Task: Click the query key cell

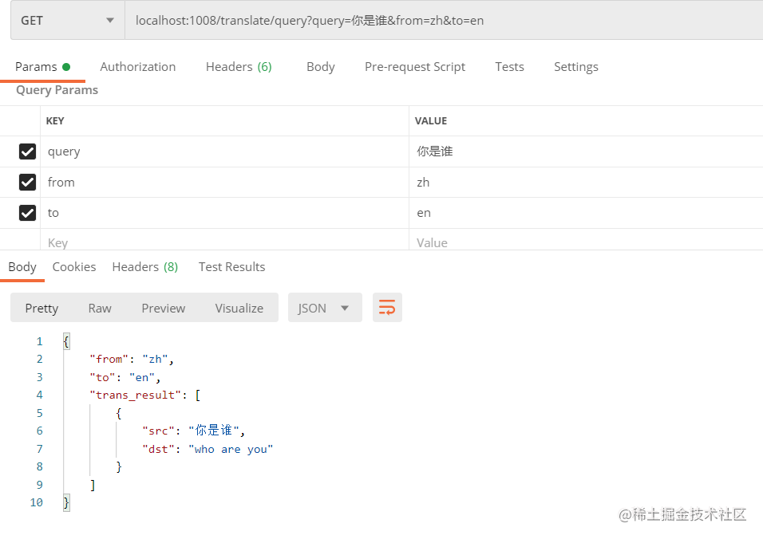Action: 224,151
